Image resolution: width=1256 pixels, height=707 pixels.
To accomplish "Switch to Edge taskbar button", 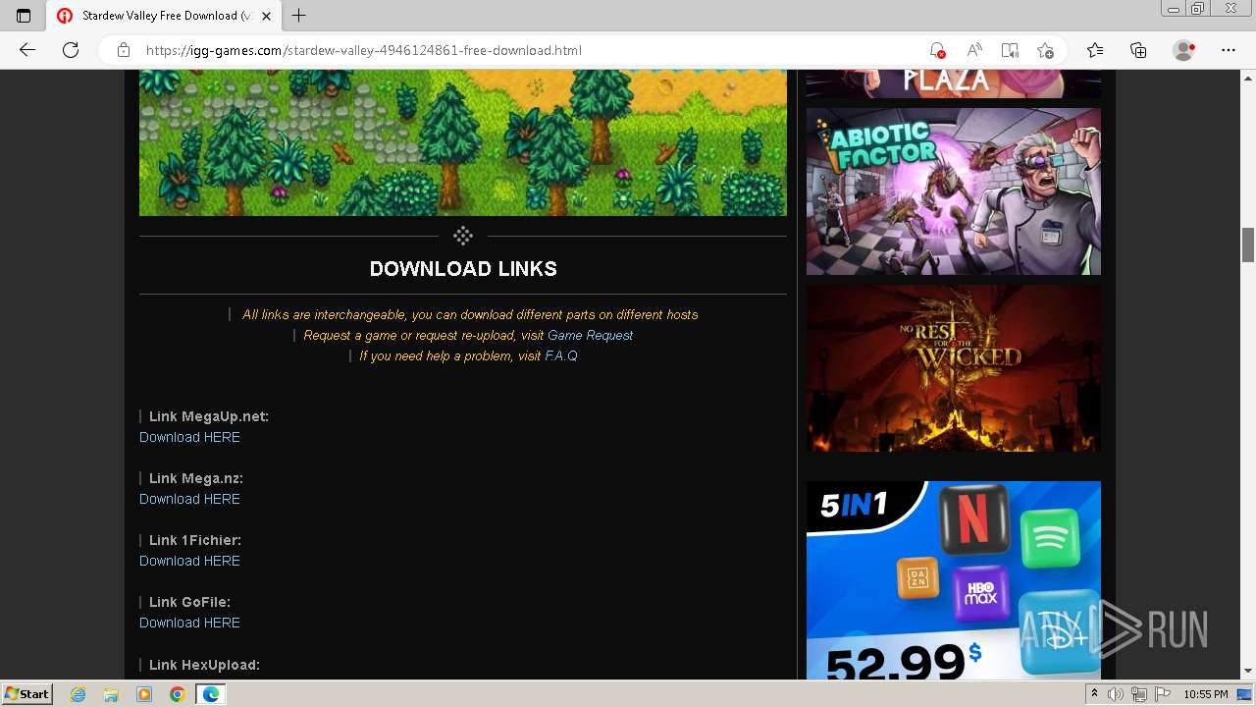I will tap(210, 694).
